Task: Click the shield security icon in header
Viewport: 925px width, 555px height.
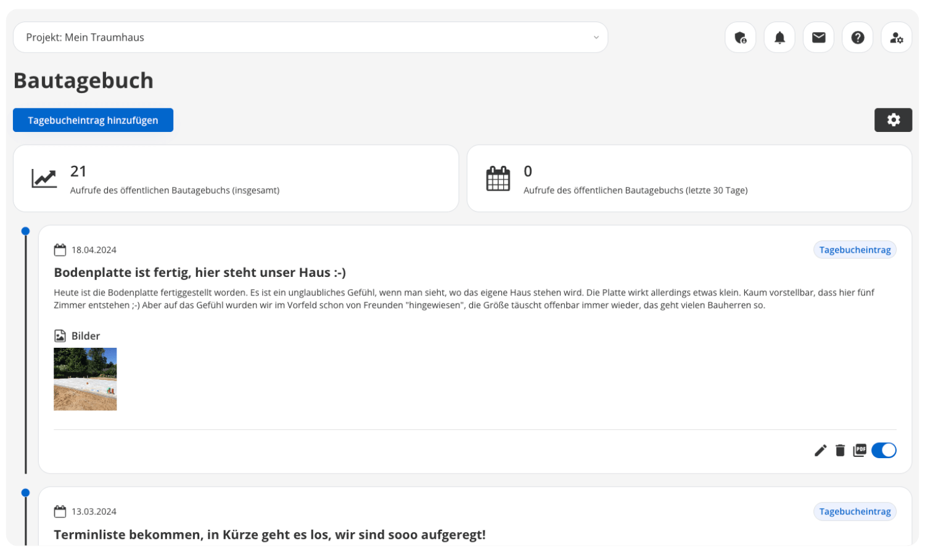Action: point(740,38)
